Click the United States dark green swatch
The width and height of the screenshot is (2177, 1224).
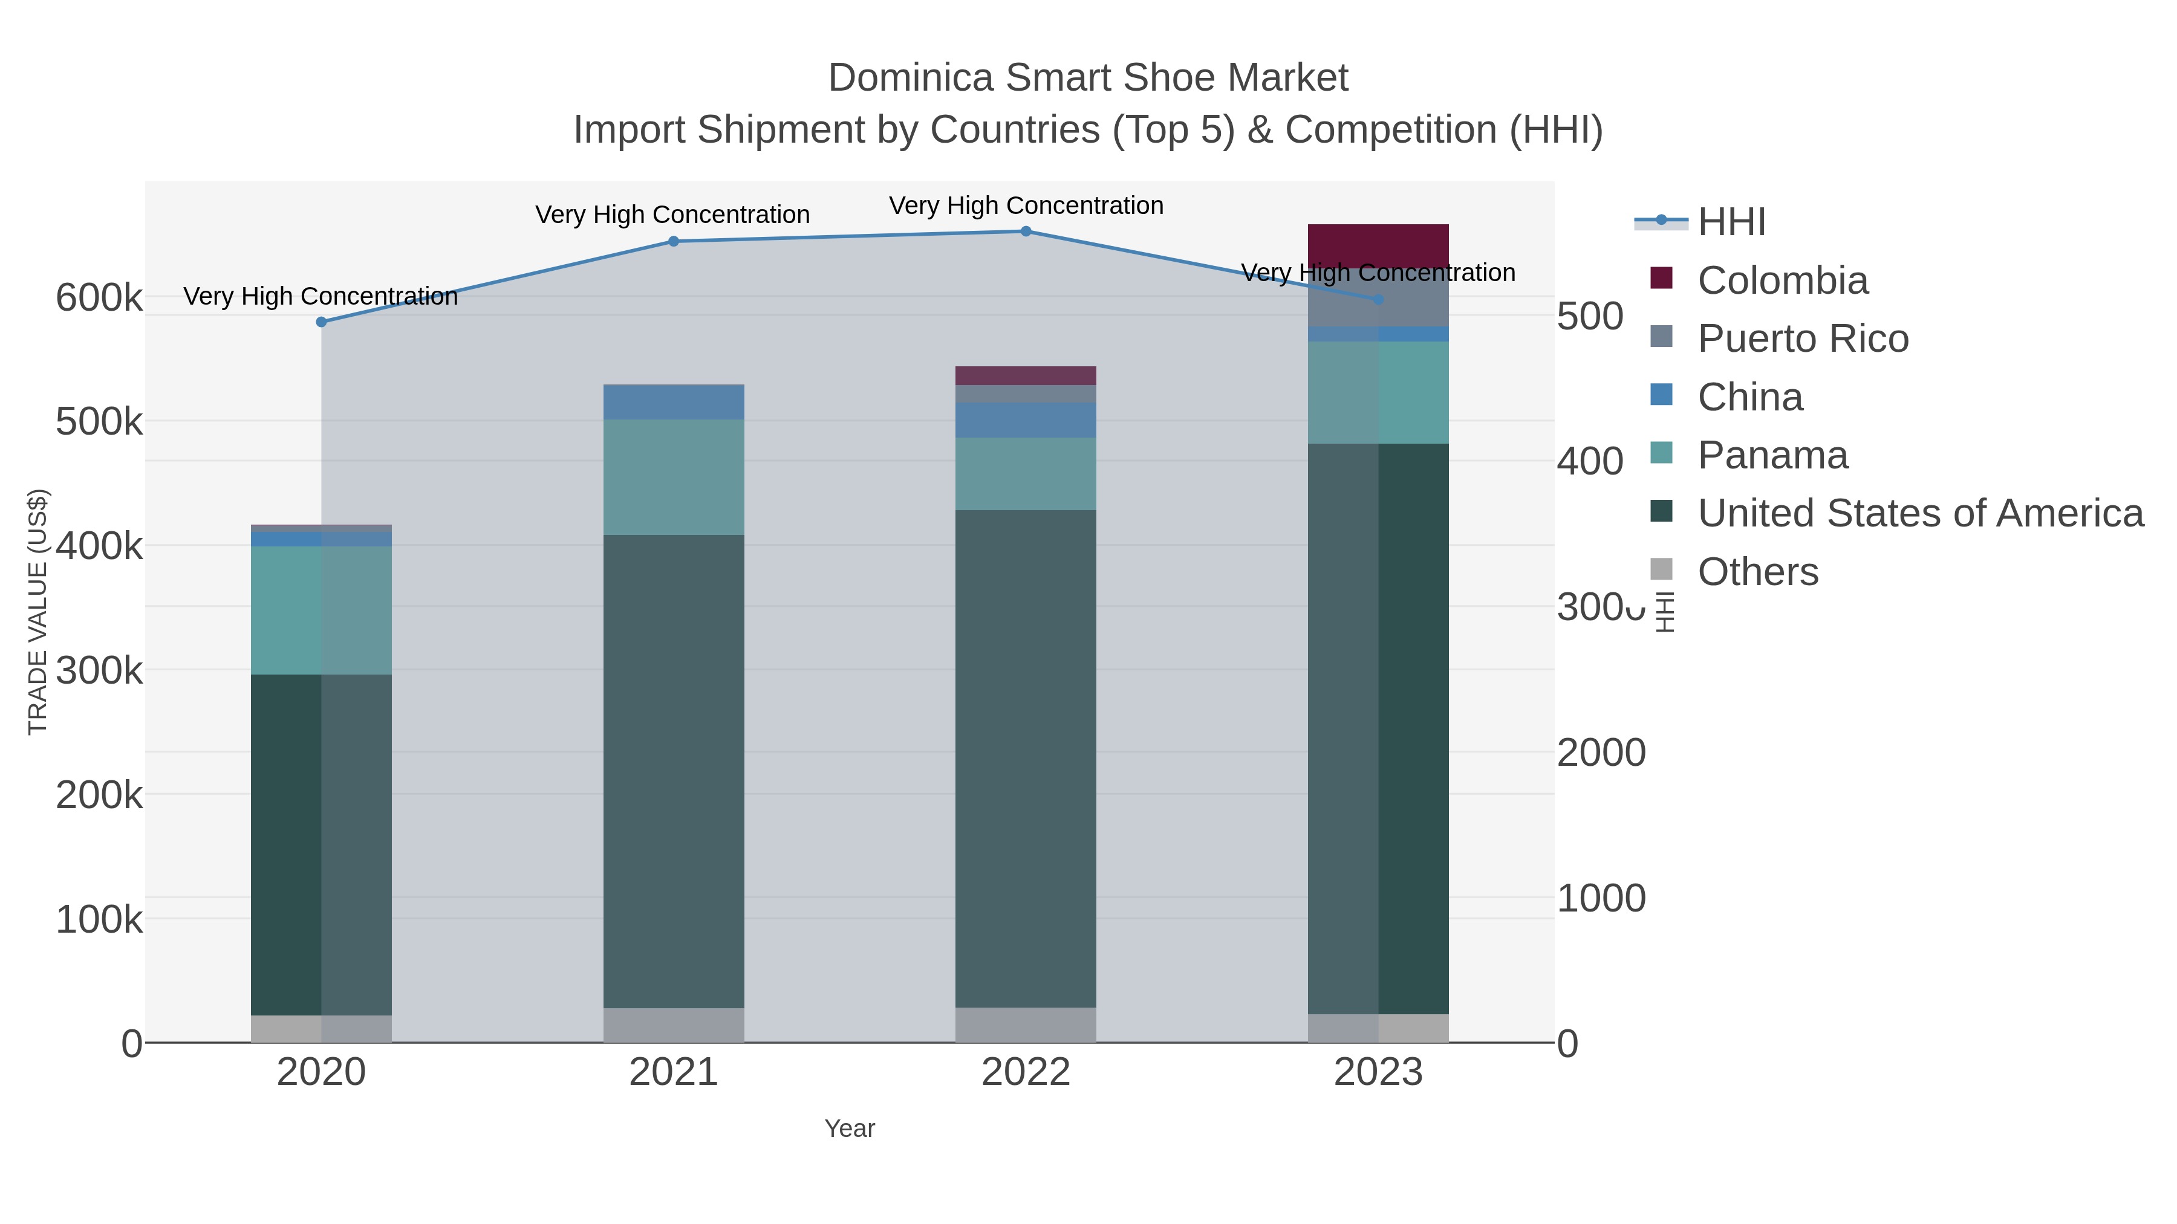pyautogui.click(x=1662, y=511)
